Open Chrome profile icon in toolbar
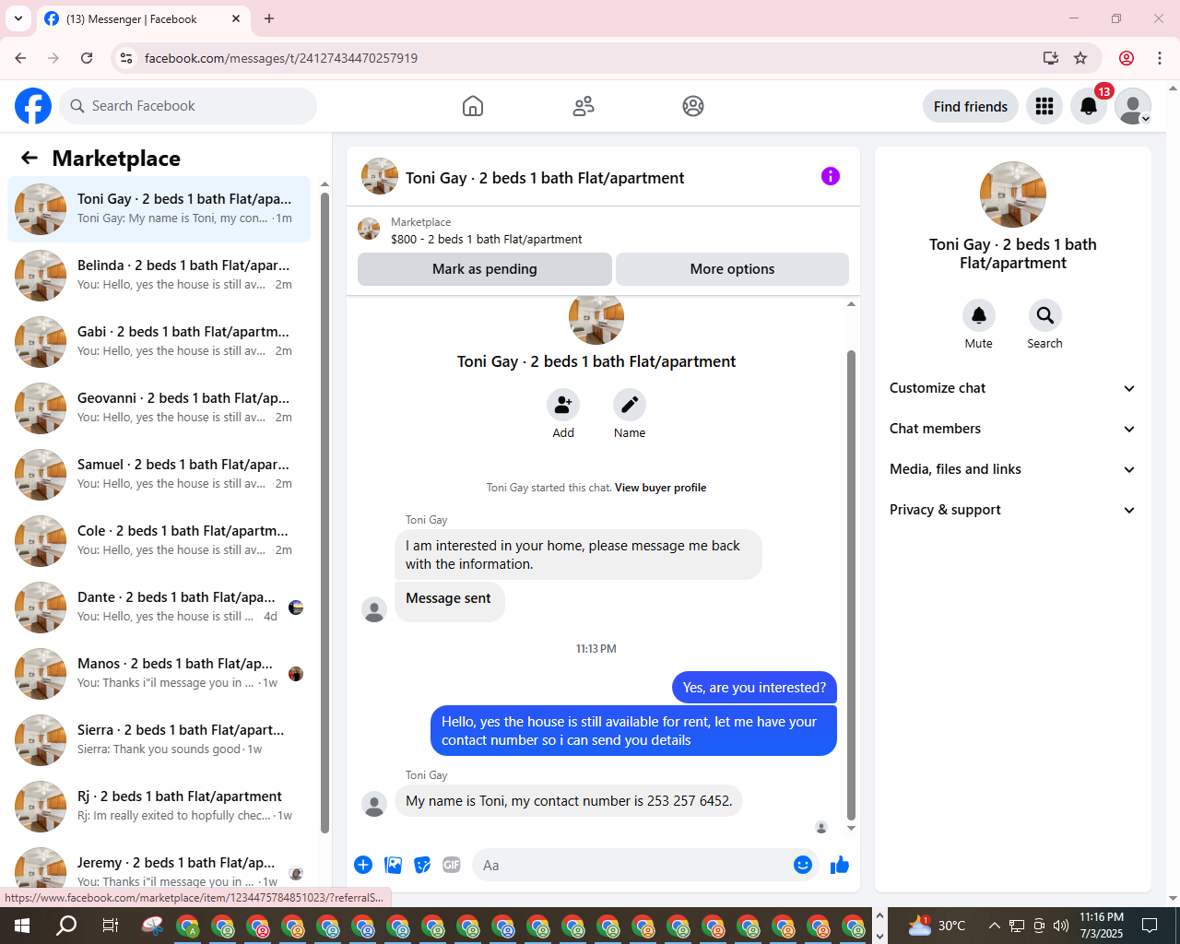This screenshot has width=1180, height=944. click(x=1127, y=58)
